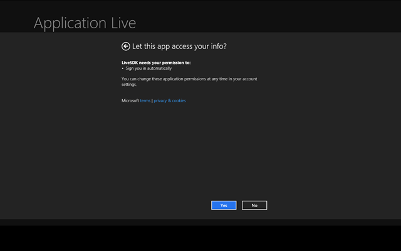Open the privacy & cookies link

170,100
